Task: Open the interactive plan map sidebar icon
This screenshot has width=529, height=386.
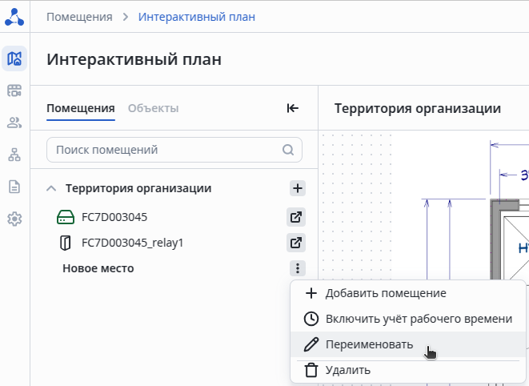Action: [x=14, y=58]
